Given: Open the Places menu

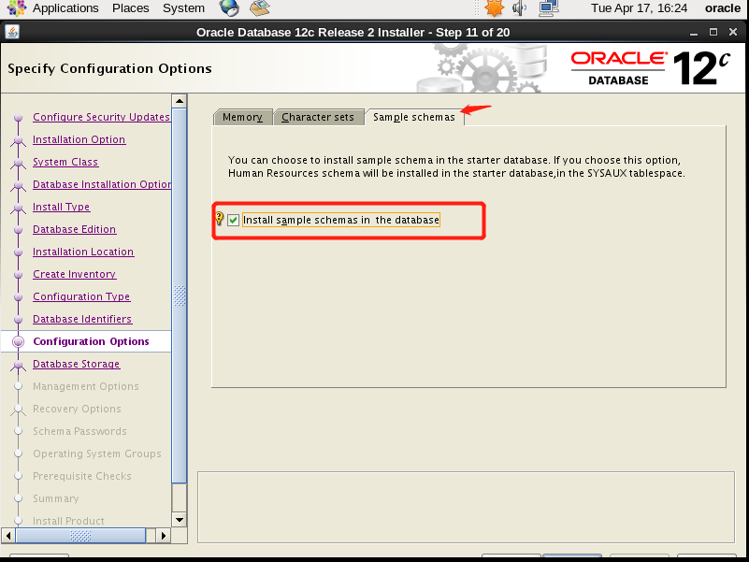Looking at the screenshot, I should (x=130, y=8).
